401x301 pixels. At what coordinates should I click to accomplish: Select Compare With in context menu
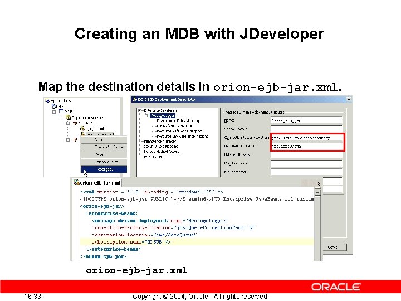pos(104,162)
